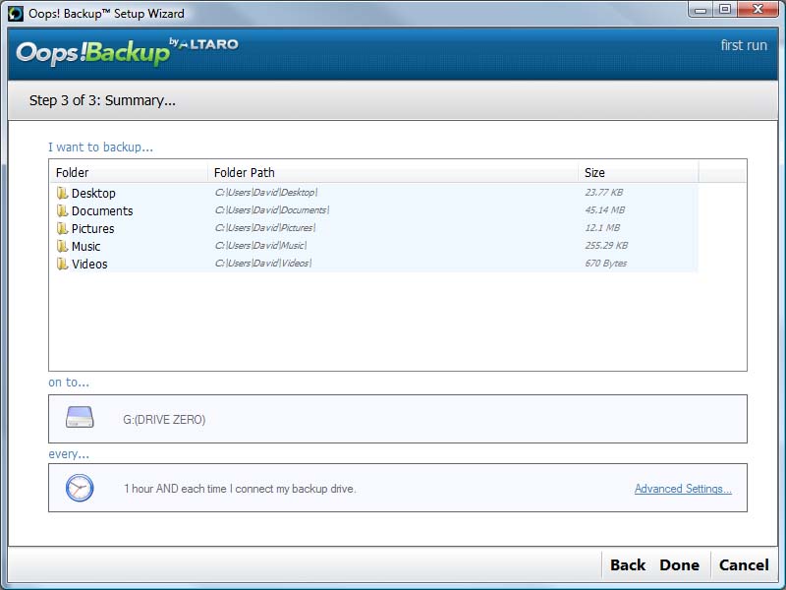
Task: Click the Pictures folder icon
Action: [x=62, y=228]
